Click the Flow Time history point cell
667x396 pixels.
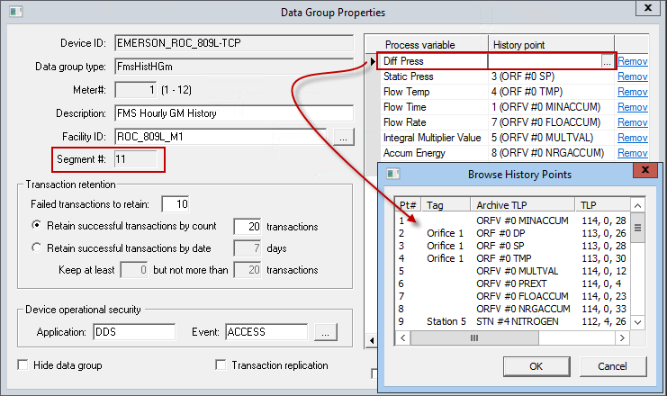(x=551, y=107)
